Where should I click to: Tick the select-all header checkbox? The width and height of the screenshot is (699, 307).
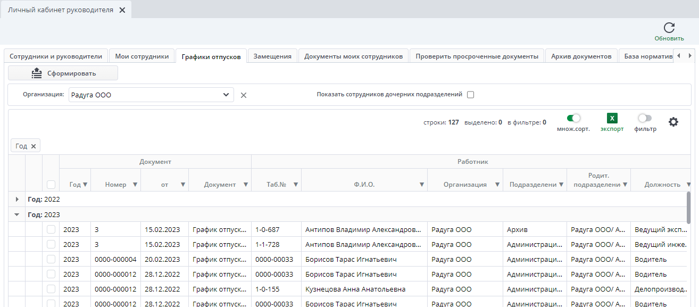[51, 185]
